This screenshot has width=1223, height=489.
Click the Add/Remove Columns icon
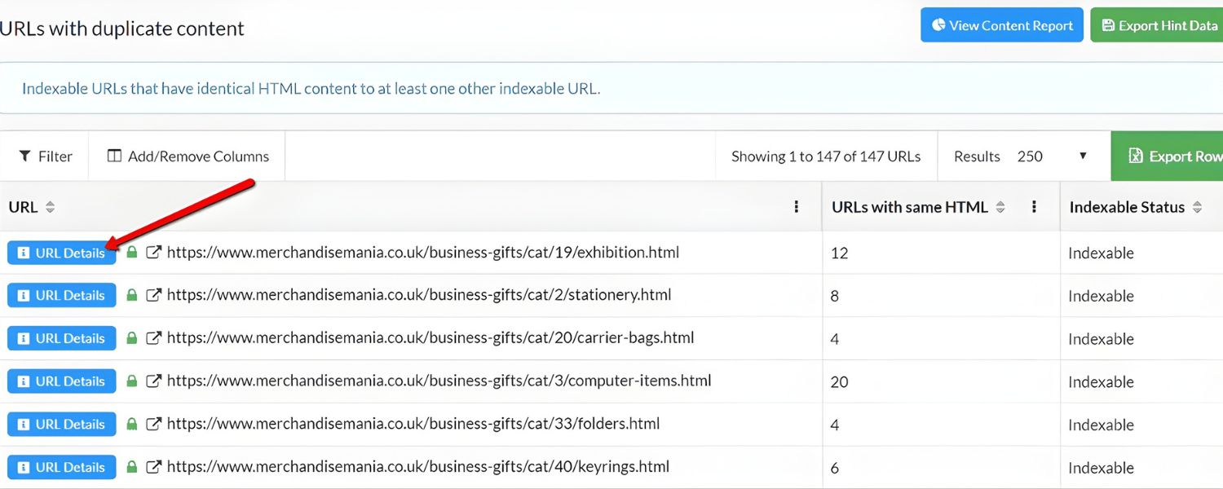115,156
